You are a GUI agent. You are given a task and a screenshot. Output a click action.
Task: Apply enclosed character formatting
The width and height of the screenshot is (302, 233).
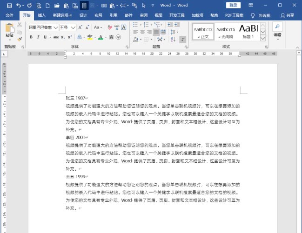[x=118, y=37]
